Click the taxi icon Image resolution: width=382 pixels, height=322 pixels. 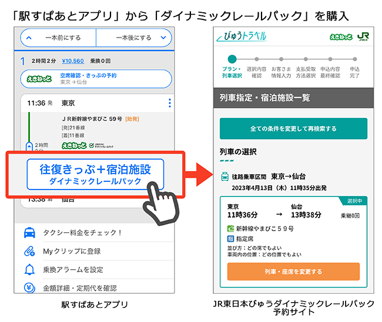click(x=29, y=232)
